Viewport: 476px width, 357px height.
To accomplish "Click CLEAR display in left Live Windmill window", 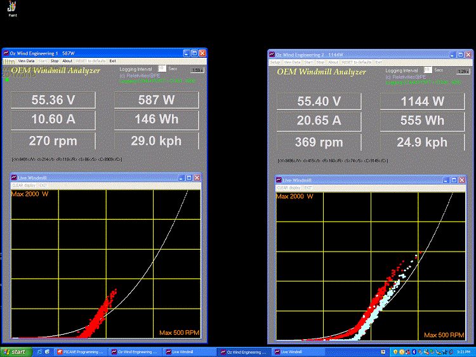I will (23, 185).
